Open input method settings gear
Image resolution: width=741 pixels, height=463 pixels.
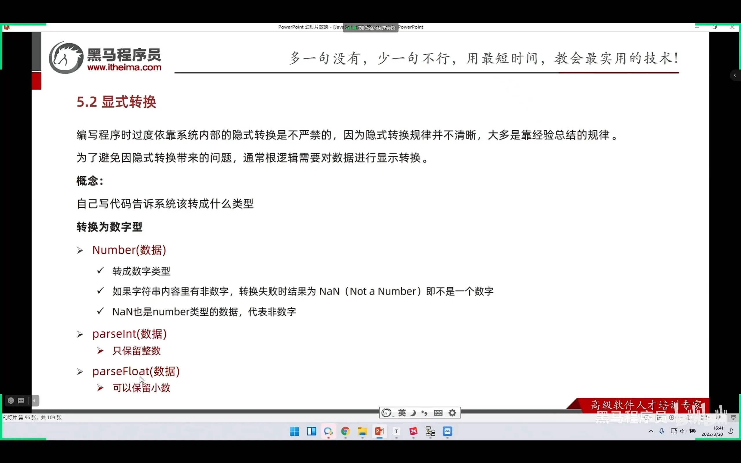click(x=452, y=413)
